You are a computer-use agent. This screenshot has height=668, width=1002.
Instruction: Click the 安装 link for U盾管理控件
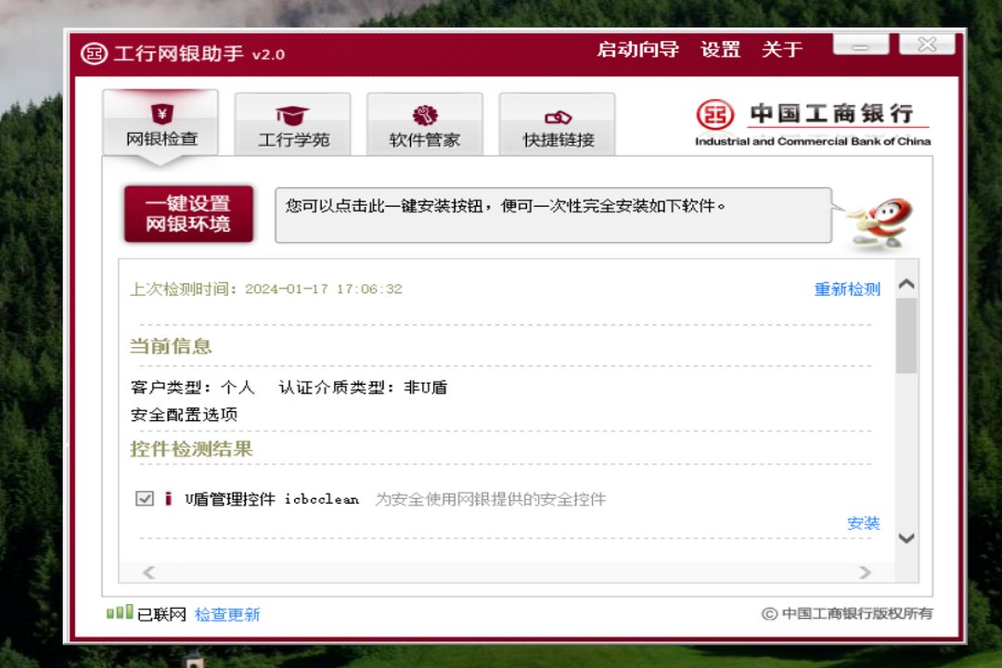click(864, 523)
